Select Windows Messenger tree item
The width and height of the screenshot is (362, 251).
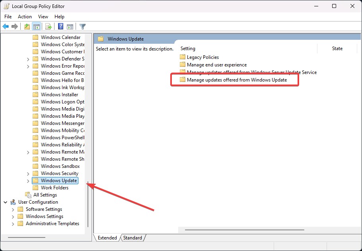(x=62, y=123)
